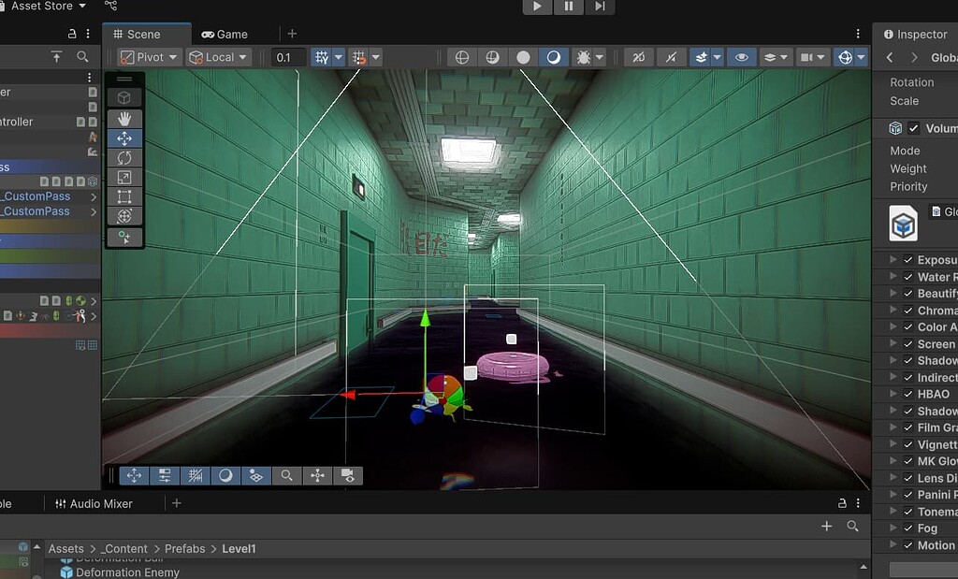Viewport: 958px width, 579px height.
Task: Select the magnifier search icon in bottom overlay
Action: (286, 475)
